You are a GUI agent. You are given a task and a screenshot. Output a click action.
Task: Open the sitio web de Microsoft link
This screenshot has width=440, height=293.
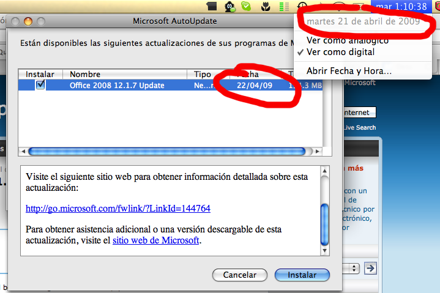(x=155, y=240)
